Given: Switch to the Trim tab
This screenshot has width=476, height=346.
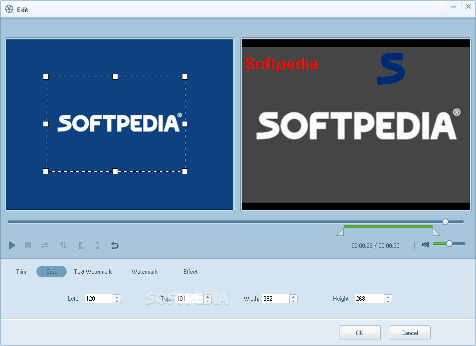Looking at the screenshot, I should click(x=21, y=272).
